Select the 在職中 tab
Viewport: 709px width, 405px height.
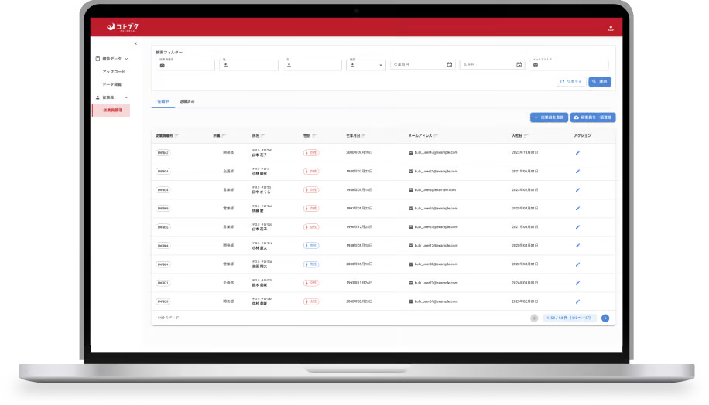coord(163,101)
